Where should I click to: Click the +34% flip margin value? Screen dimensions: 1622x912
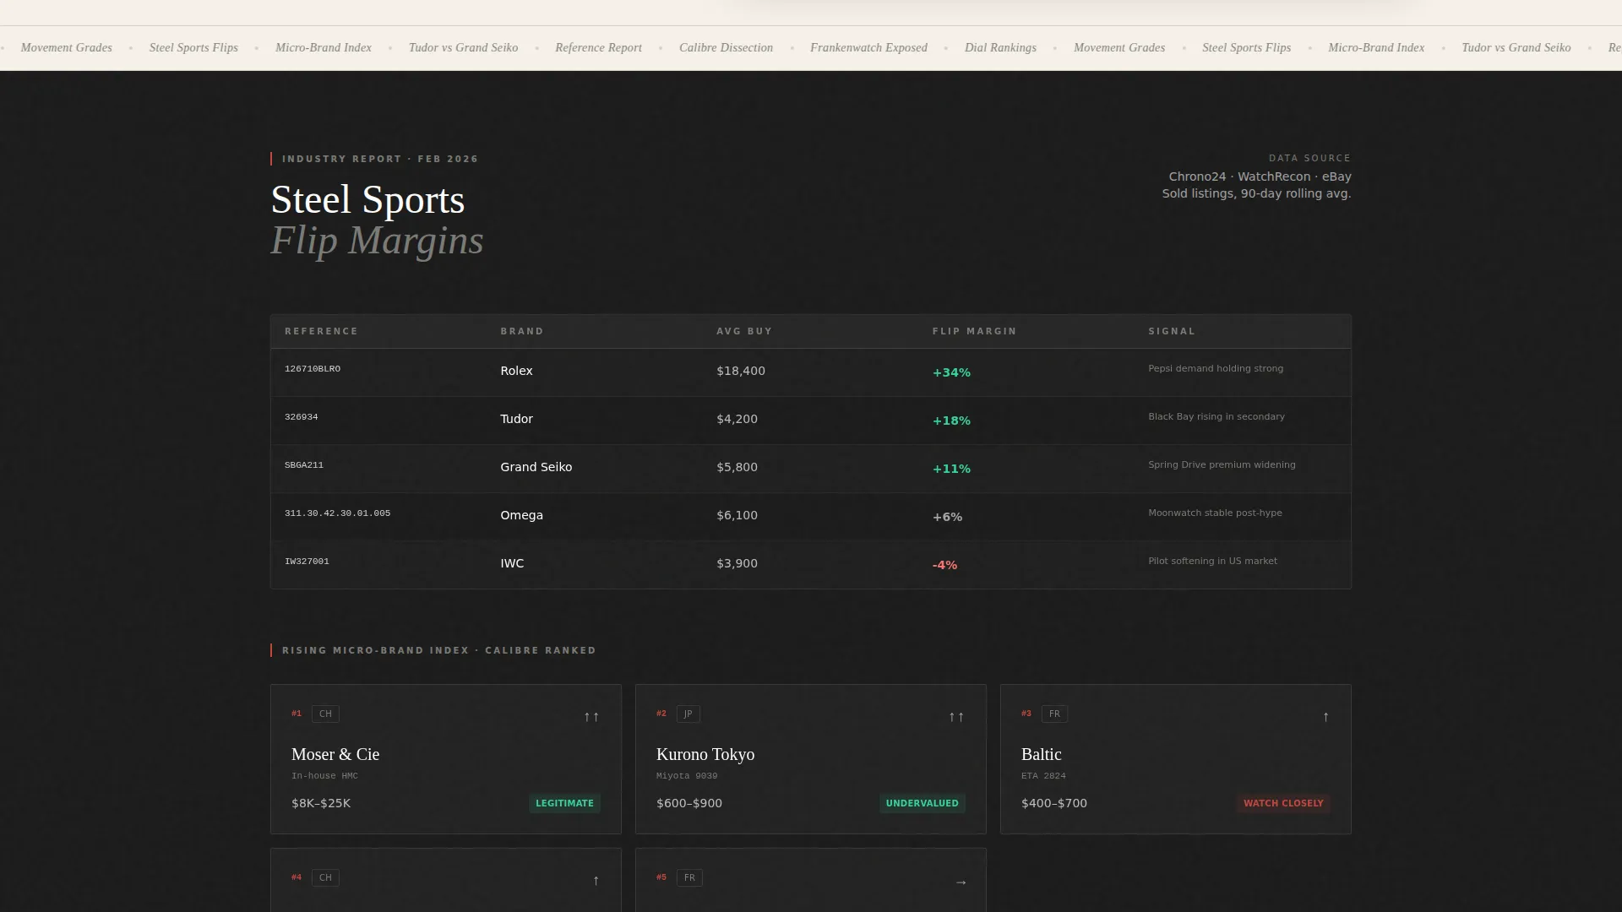(951, 372)
